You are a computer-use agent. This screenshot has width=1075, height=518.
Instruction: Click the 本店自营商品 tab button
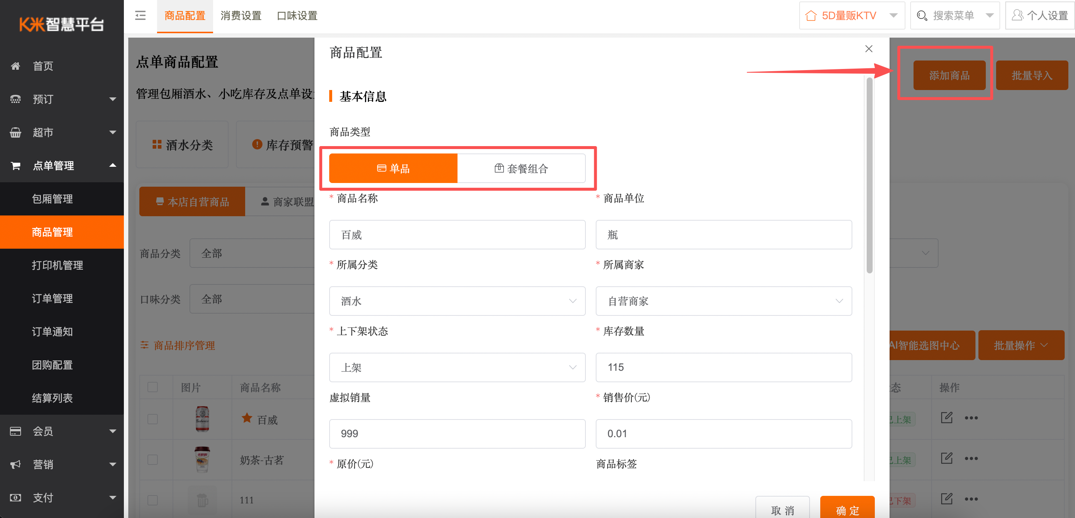[192, 202]
